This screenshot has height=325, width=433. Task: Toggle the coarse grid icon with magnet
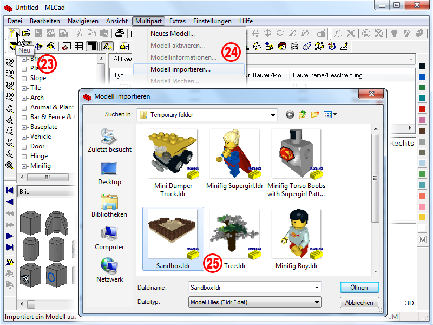[x=67, y=46]
